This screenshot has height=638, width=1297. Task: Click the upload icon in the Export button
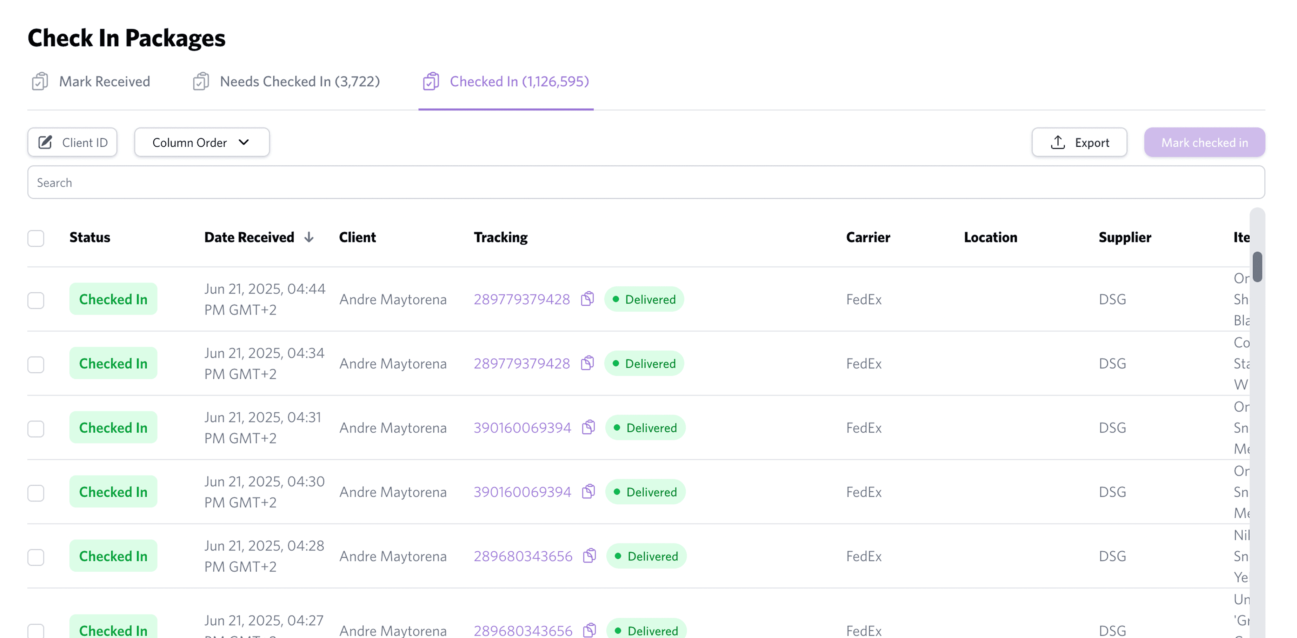1058,142
